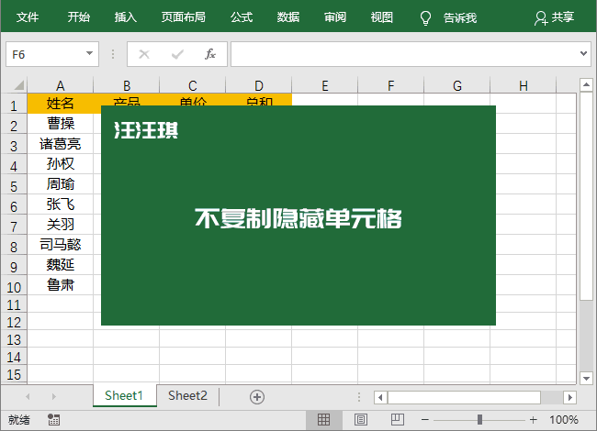Add a new sheet with plus icon
This screenshot has width=597, height=431.
pos(257,396)
